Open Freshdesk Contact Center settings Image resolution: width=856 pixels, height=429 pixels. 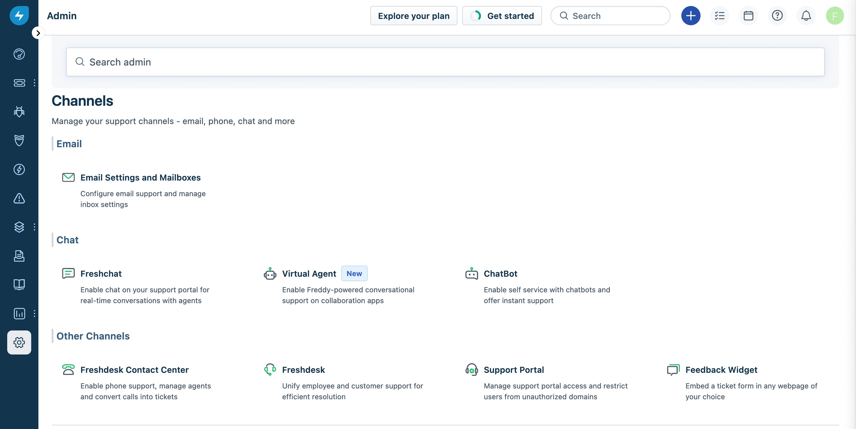tap(134, 370)
